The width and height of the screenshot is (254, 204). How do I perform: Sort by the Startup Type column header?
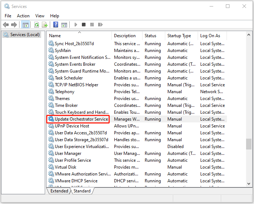181,36
